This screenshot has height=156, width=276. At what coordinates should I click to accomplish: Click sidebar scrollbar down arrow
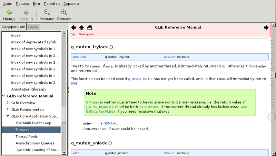click(64, 153)
